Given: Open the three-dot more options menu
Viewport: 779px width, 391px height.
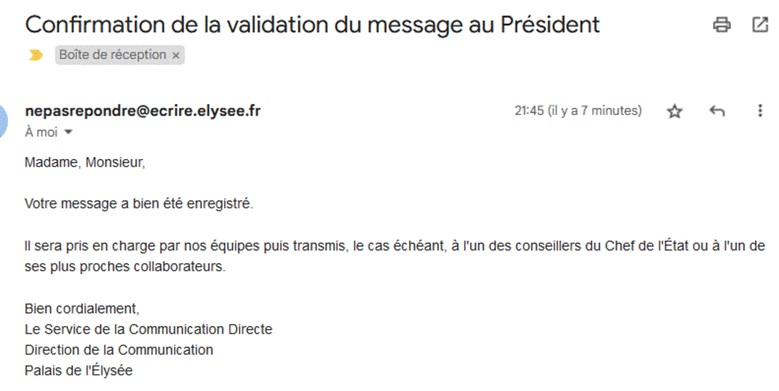Looking at the screenshot, I should pyautogui.click(x=760, y=112).
